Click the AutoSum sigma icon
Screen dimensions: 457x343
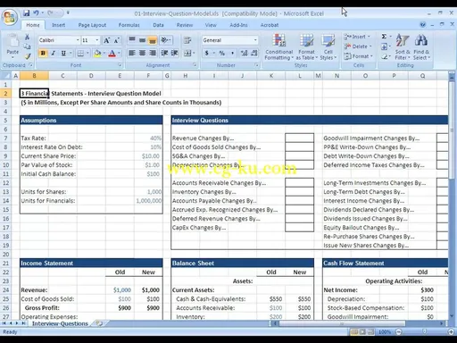[x=384, y=37]
